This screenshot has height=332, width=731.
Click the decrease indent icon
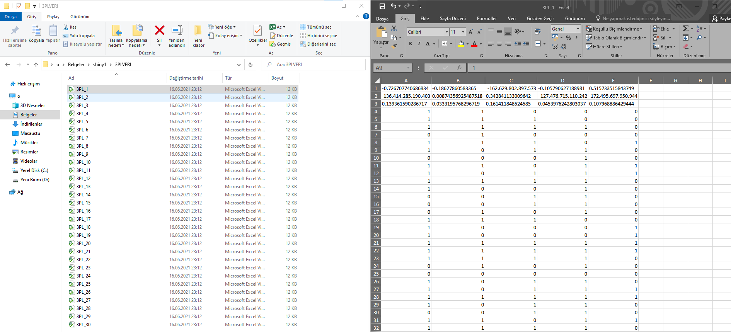(x=518, y=44)
